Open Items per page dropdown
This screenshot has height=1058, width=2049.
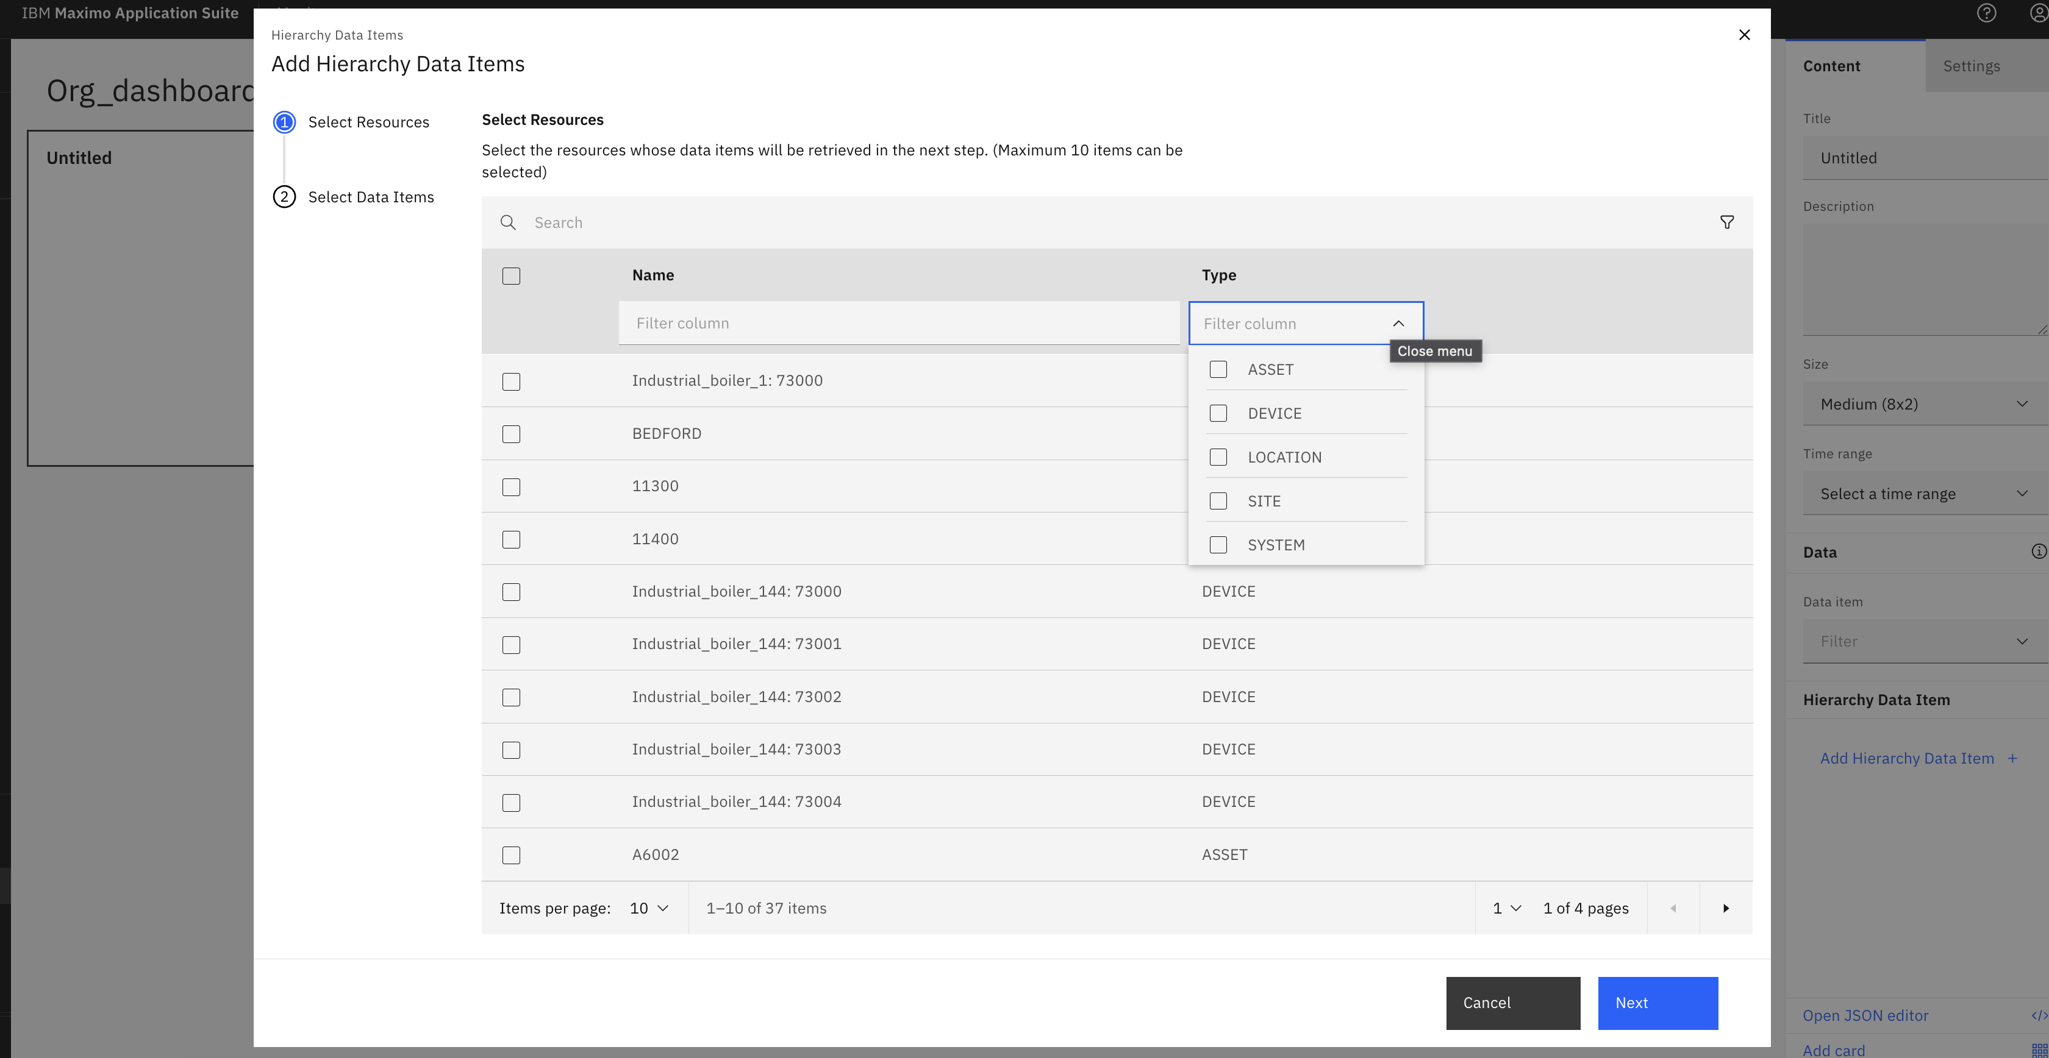pos(649,909)
